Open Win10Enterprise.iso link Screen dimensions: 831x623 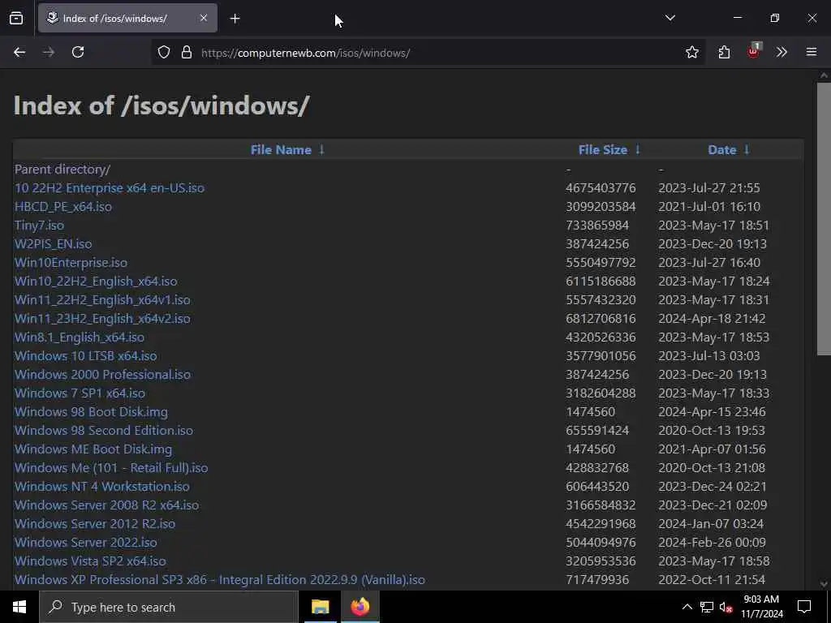tap(71, 262)
